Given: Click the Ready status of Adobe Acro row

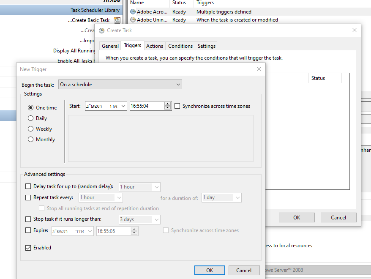Looking at the screenshot, I should pos(179,12).
